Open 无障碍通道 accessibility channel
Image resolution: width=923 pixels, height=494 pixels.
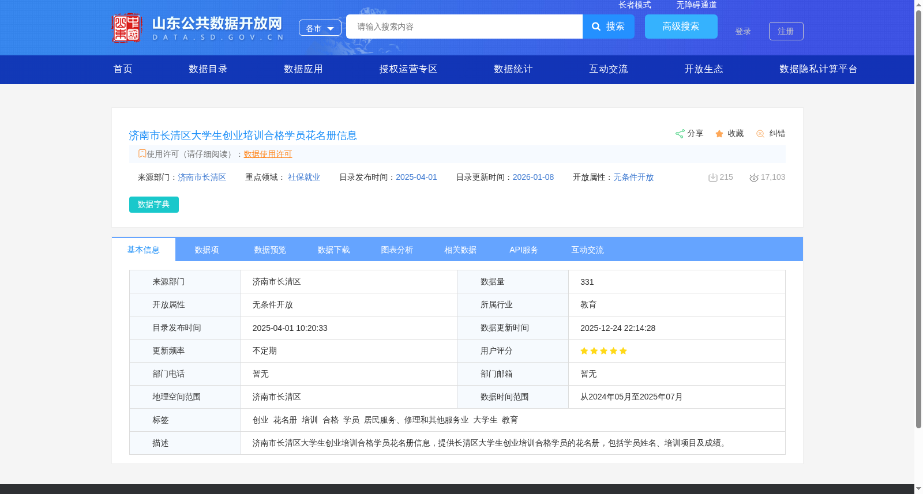696,5
